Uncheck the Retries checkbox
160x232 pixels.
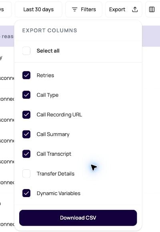click(26, 75)
